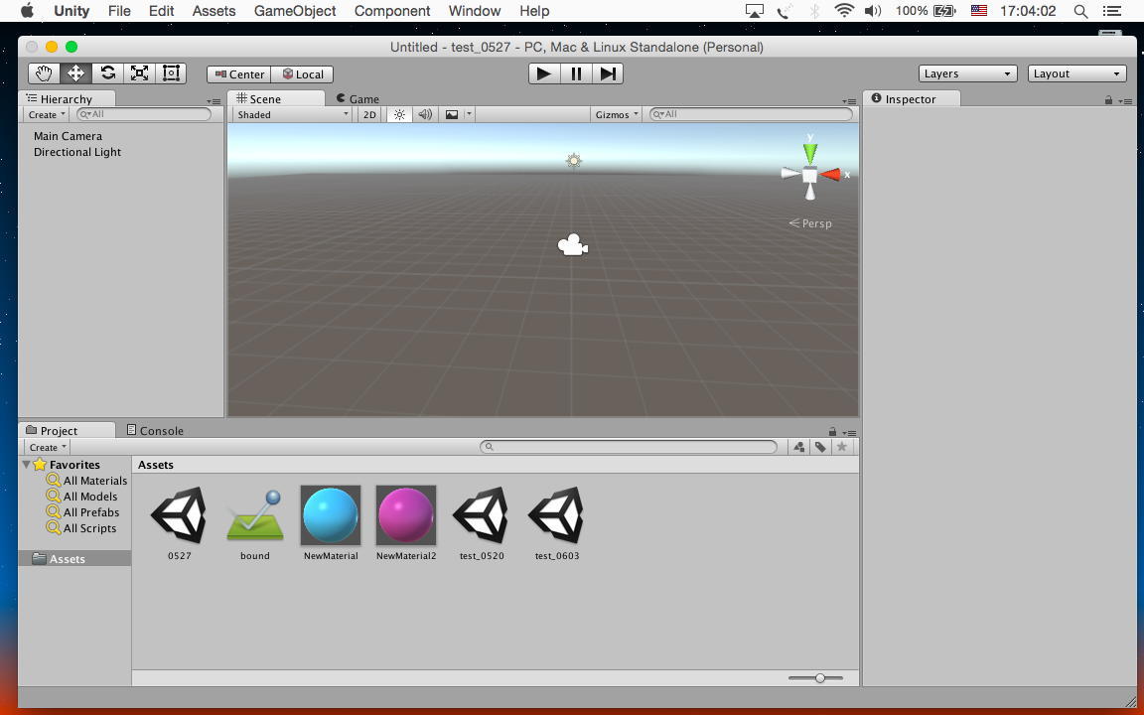Click the Wi-Fi status icon
The width and height of the screenshot is (1144, 715).
click(x=844, y=11)
